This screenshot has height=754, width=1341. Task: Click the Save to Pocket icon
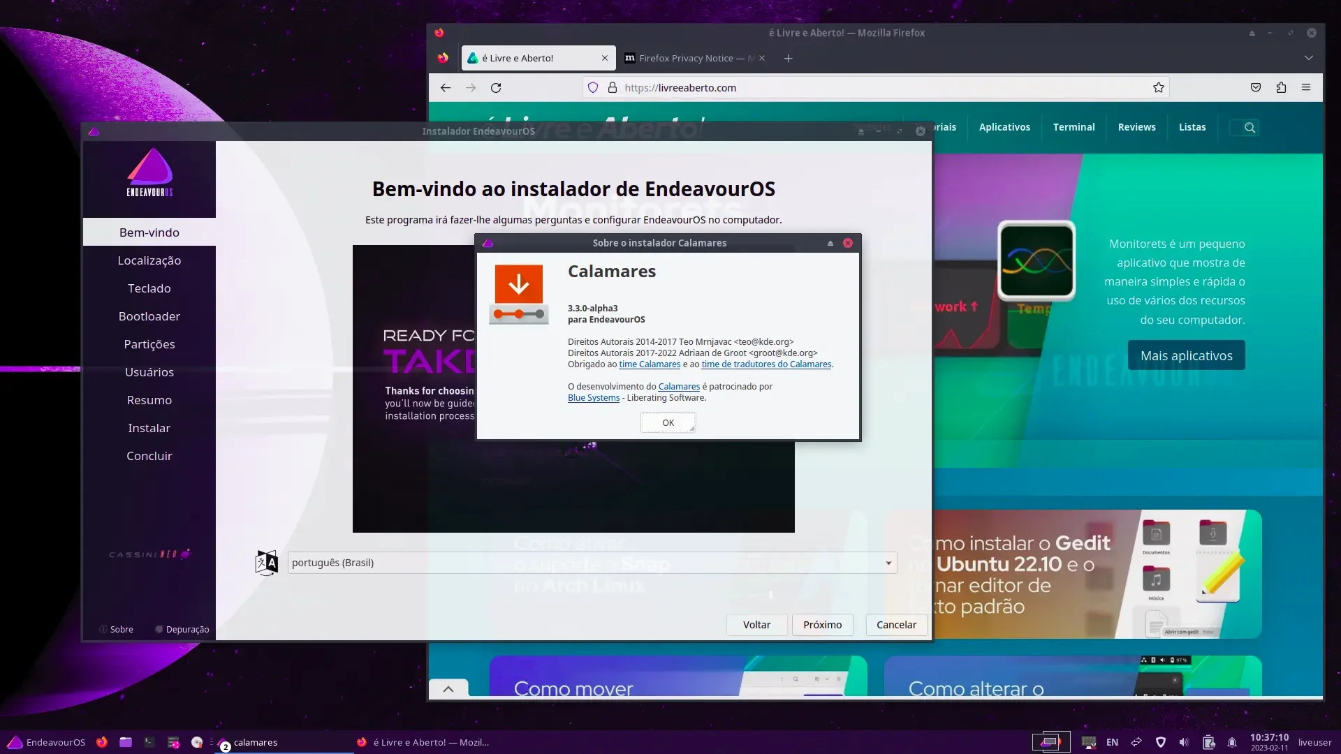tap(1256, 87)
